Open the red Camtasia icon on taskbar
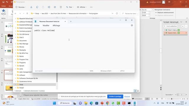 [x=124, y=103]
